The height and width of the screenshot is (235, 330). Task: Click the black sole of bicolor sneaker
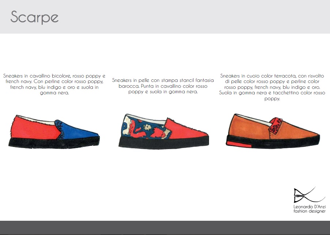[54, 143]
